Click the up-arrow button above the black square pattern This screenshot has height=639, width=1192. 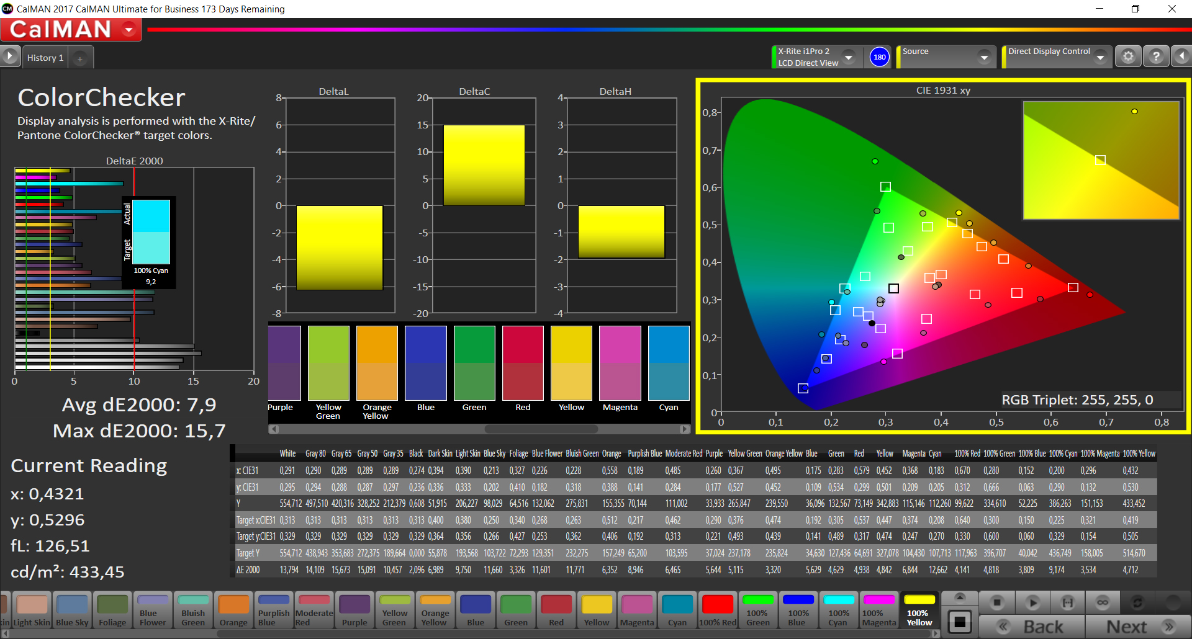(x=960, y=598)
